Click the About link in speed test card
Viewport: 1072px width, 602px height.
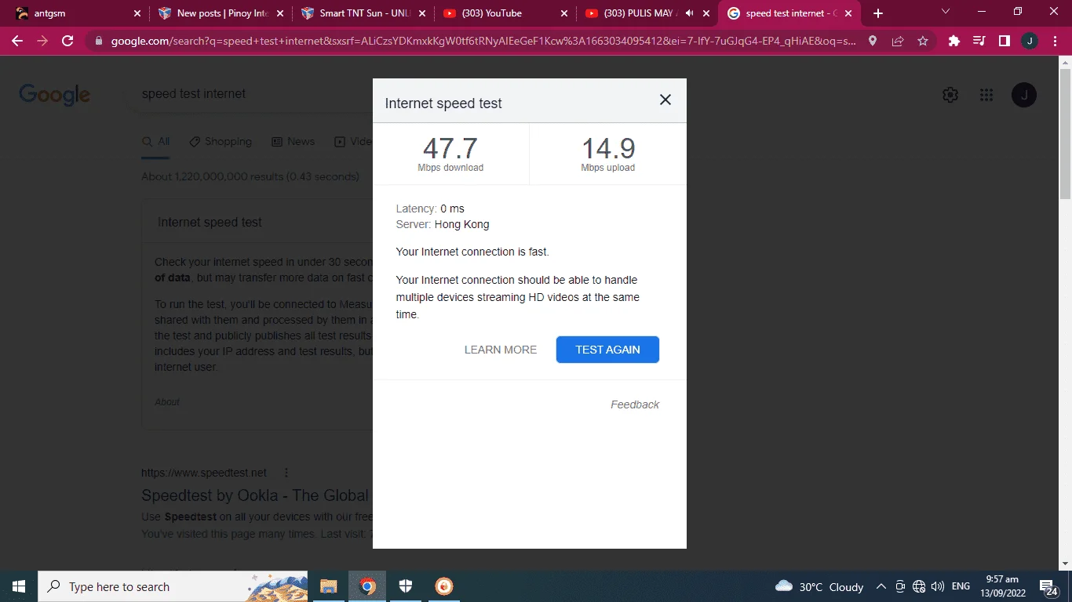(167, 402)
